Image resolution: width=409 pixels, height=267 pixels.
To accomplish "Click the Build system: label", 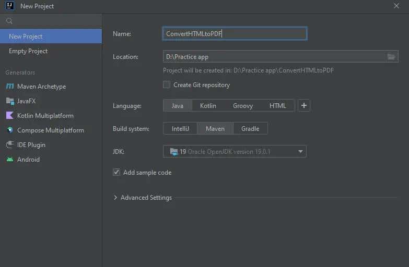I will [131, 129].
